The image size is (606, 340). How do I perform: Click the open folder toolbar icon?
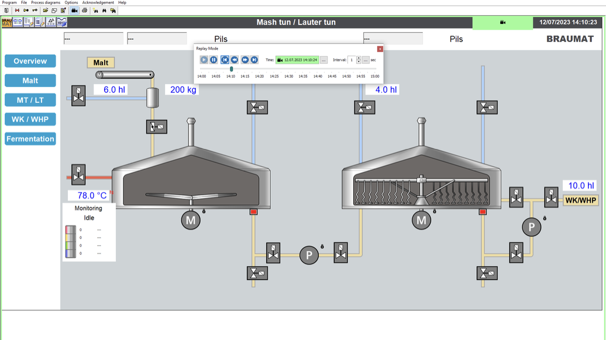pyautogui.click(x=46, y=9)
